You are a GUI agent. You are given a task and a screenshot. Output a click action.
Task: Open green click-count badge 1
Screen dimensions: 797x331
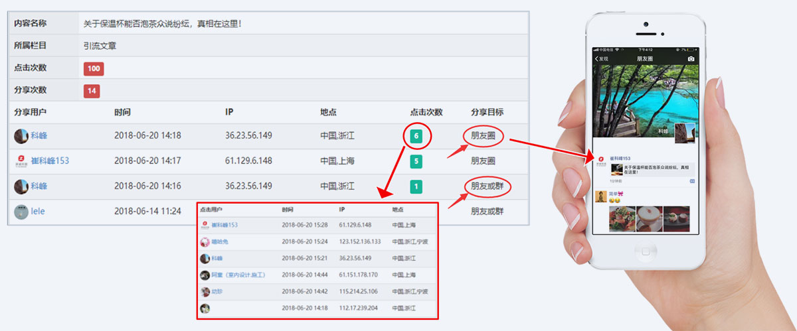[x=416, y=186]
